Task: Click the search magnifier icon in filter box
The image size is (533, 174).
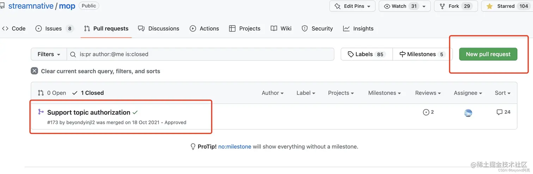Action: [73, 54]
